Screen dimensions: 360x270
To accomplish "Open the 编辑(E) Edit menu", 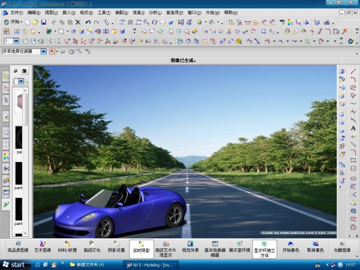I will [34, 13].
